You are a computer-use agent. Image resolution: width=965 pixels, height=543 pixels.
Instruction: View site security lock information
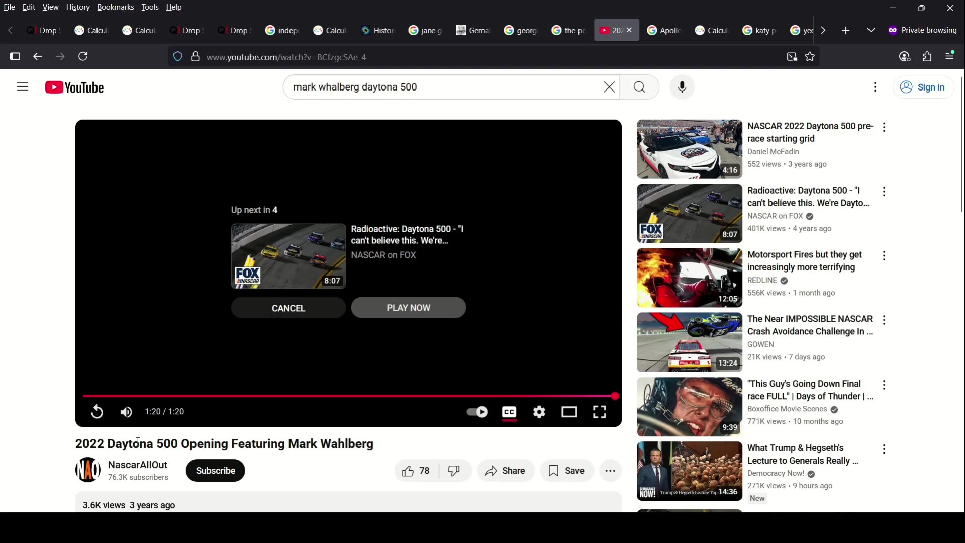point(196,57)
